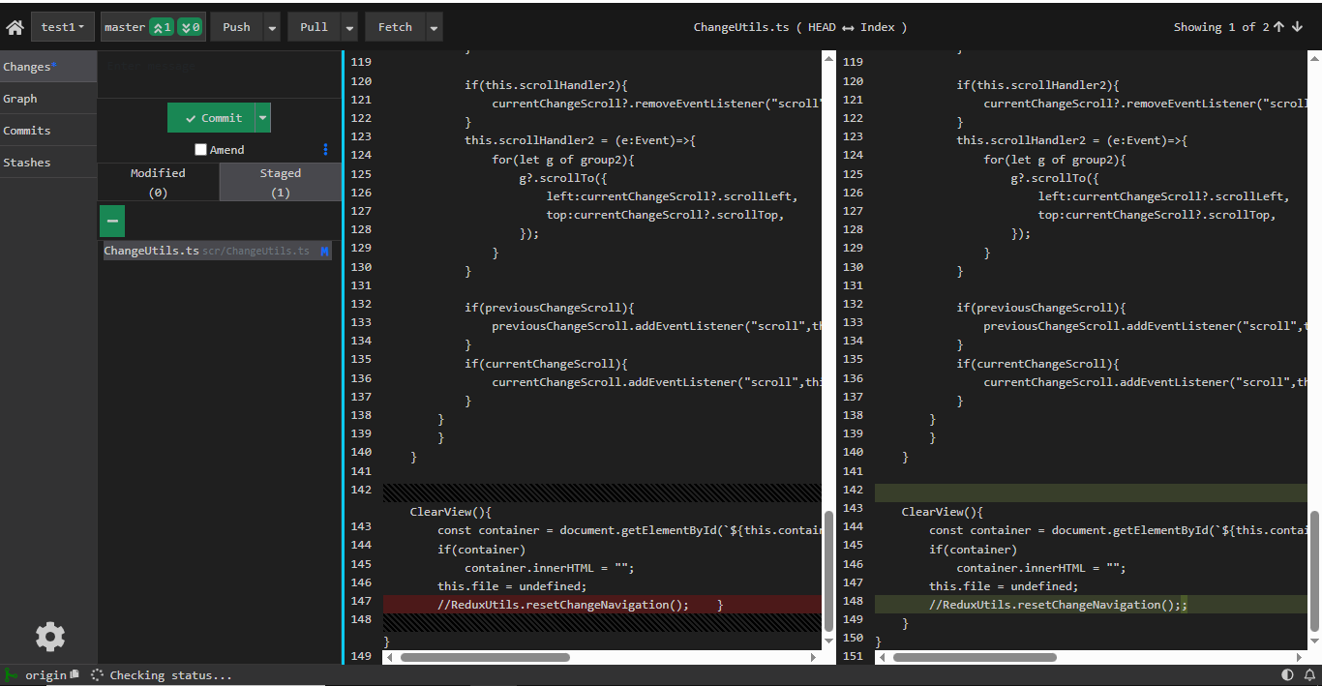
Task: Click the ahead commits badge showing 1
Action: click(x=162, y=27)
